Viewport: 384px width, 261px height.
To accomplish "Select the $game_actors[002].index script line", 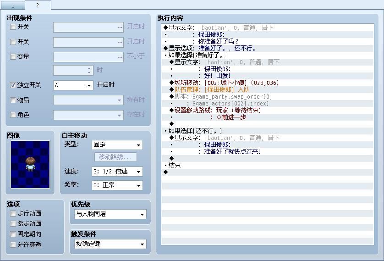I will click(268, 103).
